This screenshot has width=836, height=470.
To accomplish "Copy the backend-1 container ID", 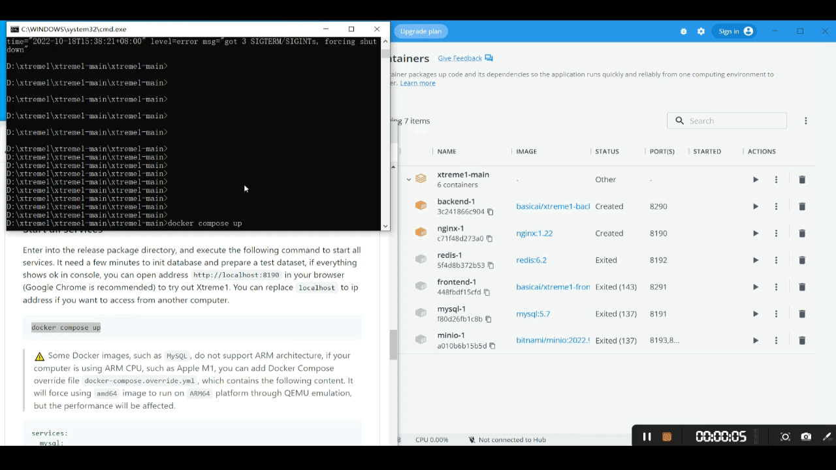I will tap(490, 212).
